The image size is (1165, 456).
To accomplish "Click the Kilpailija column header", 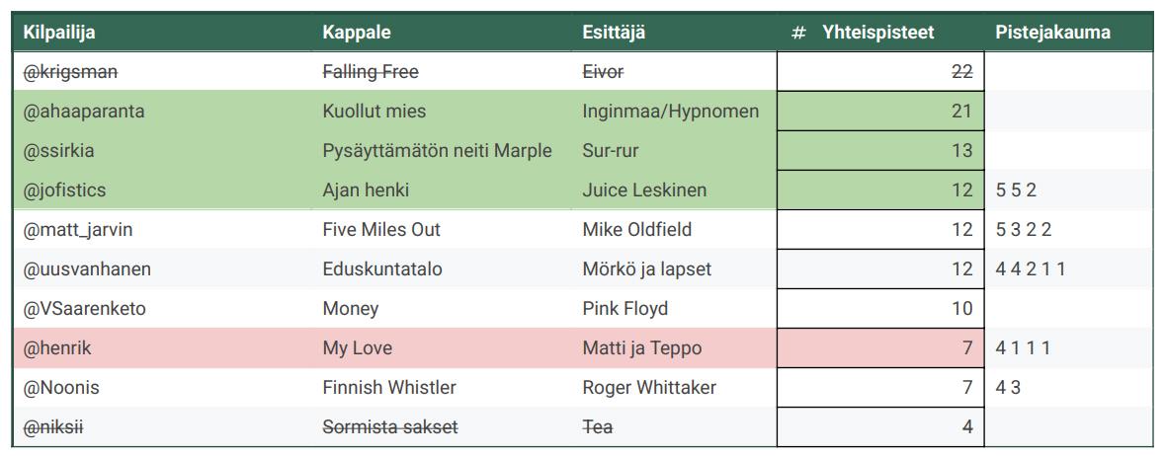I will click(x=59, y=33).
